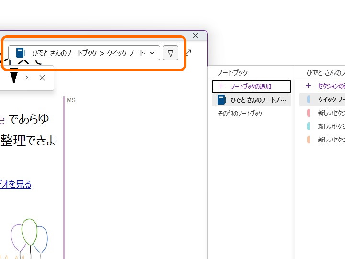
Task: Click 'ノートブックの追加' to add a notebook
Action: pyautogui.click(x=252, y=86)
